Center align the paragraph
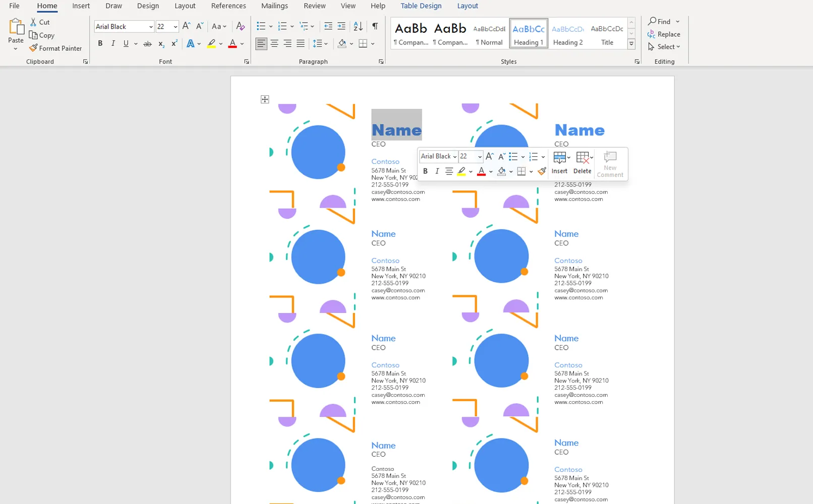 [x=274, y=44]
